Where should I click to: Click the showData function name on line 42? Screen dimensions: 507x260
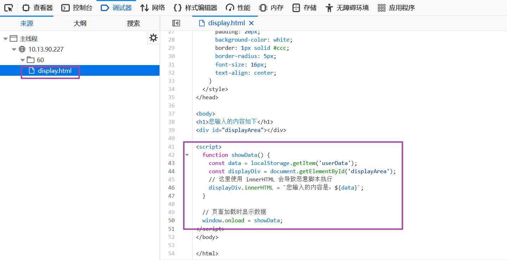pyautogui.click(x=244, y=155)
